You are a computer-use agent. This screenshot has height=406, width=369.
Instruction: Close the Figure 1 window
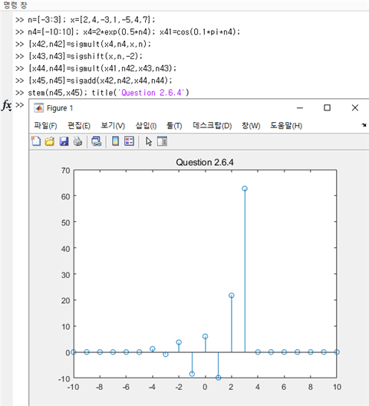coord(355,107)
